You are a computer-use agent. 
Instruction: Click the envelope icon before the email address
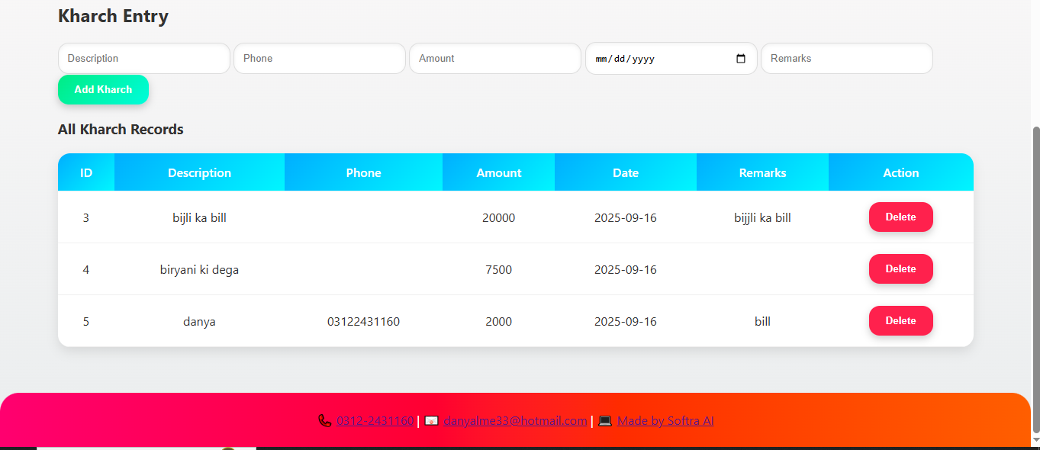click(x=430, y=420)
